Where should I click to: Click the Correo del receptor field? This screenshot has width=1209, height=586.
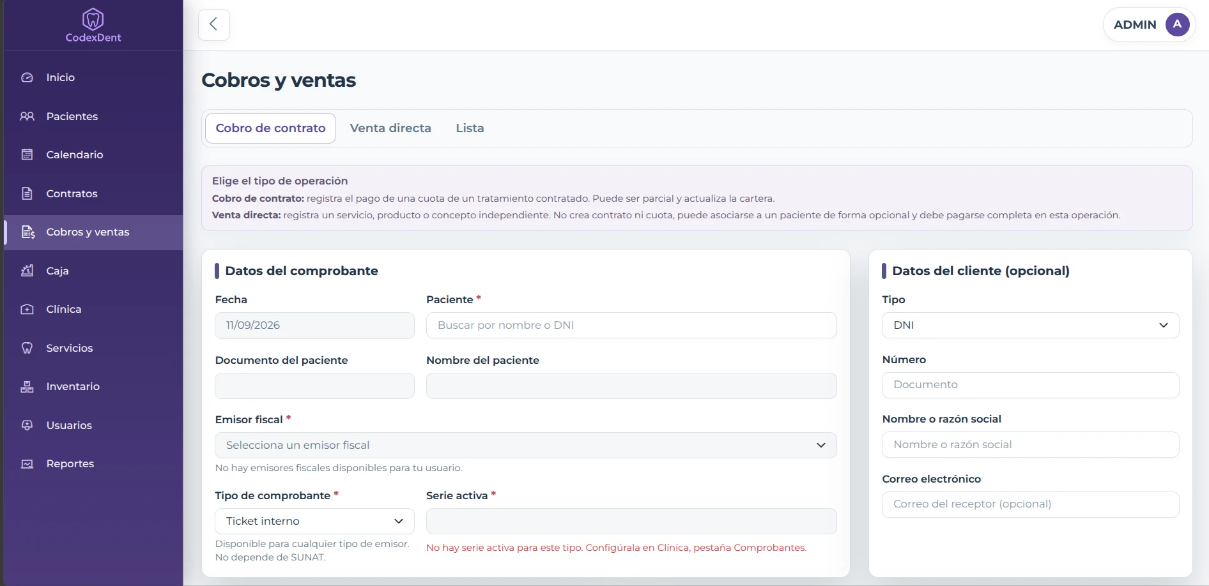point(1030,504)
